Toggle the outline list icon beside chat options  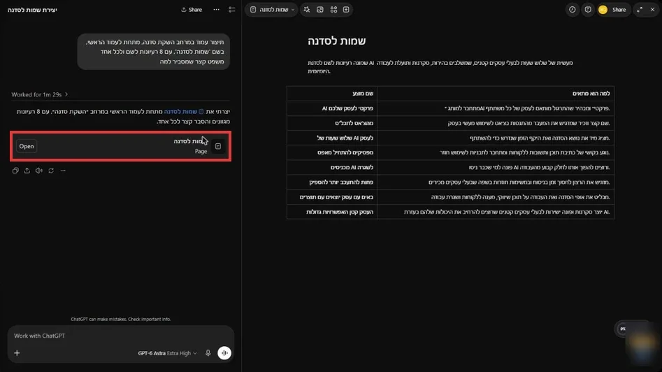point(232,9)
